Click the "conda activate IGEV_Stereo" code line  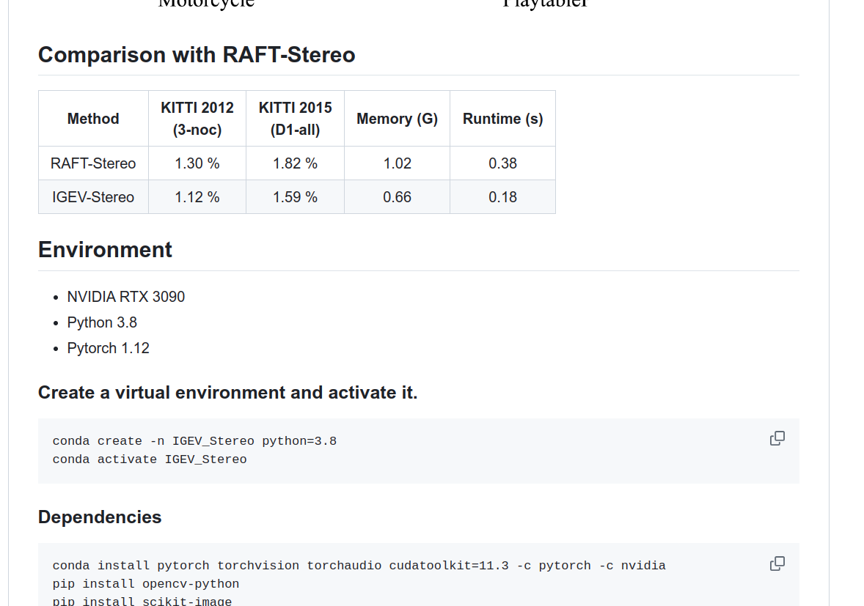(150, 459)
